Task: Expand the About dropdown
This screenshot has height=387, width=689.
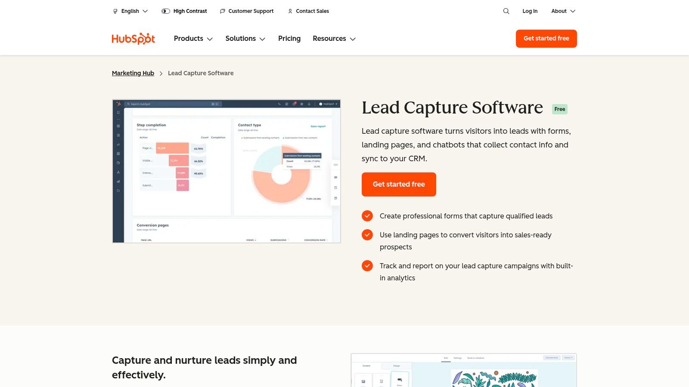Action: (563, 11)
